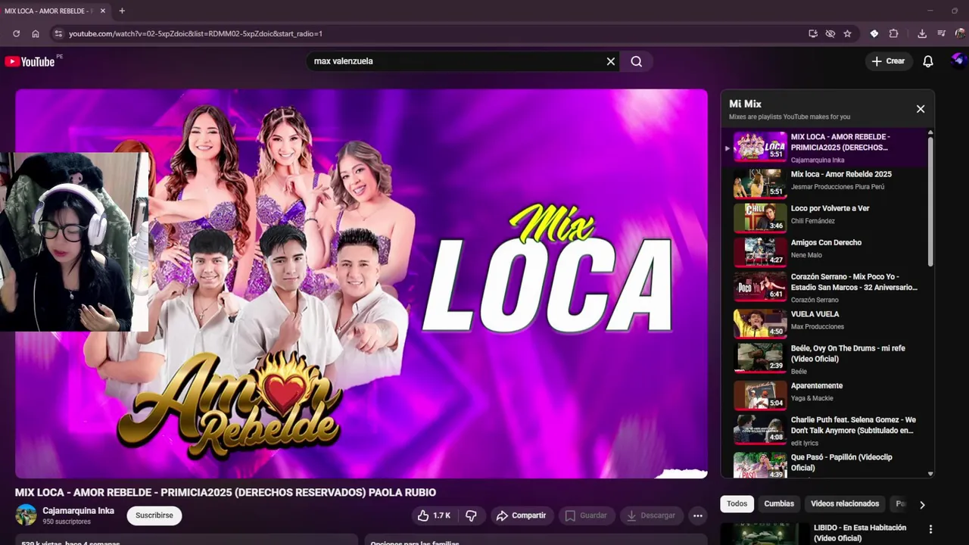Click the browser address bar URL

[x=195, y=33]
